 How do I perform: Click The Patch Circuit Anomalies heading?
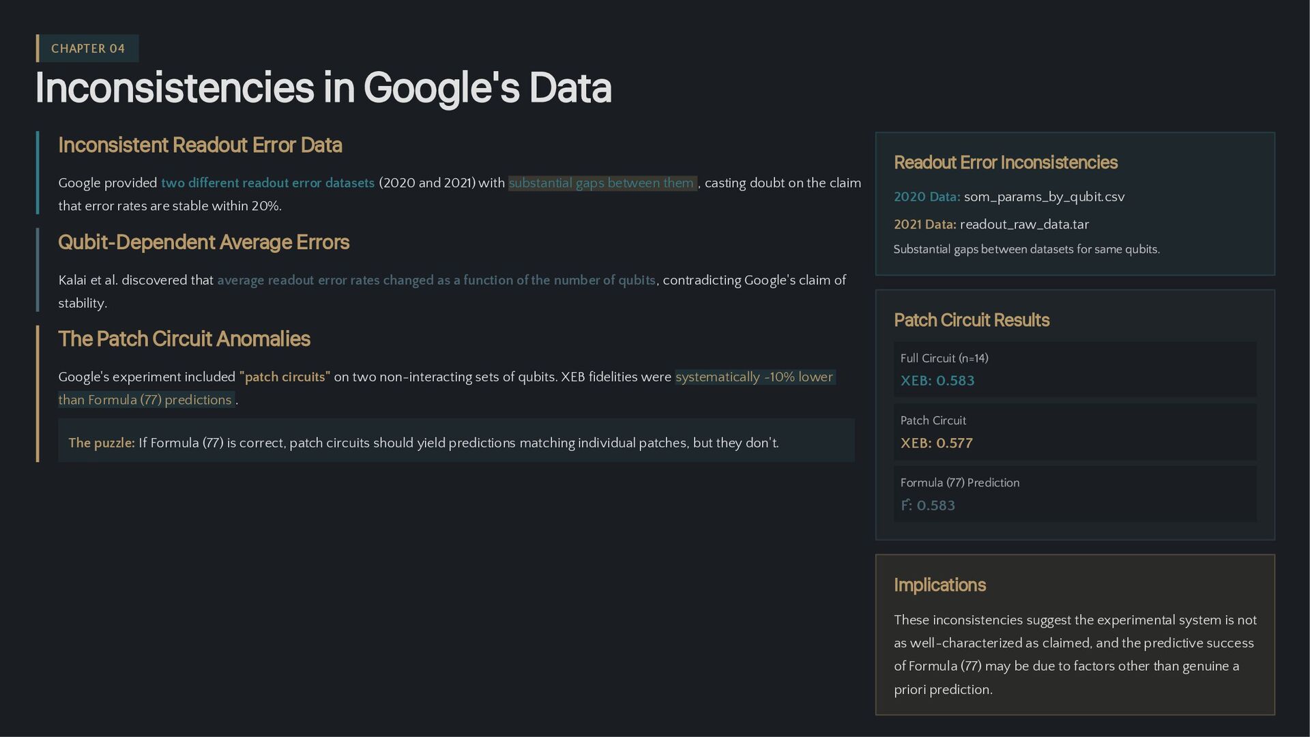(x=184, y=339)
